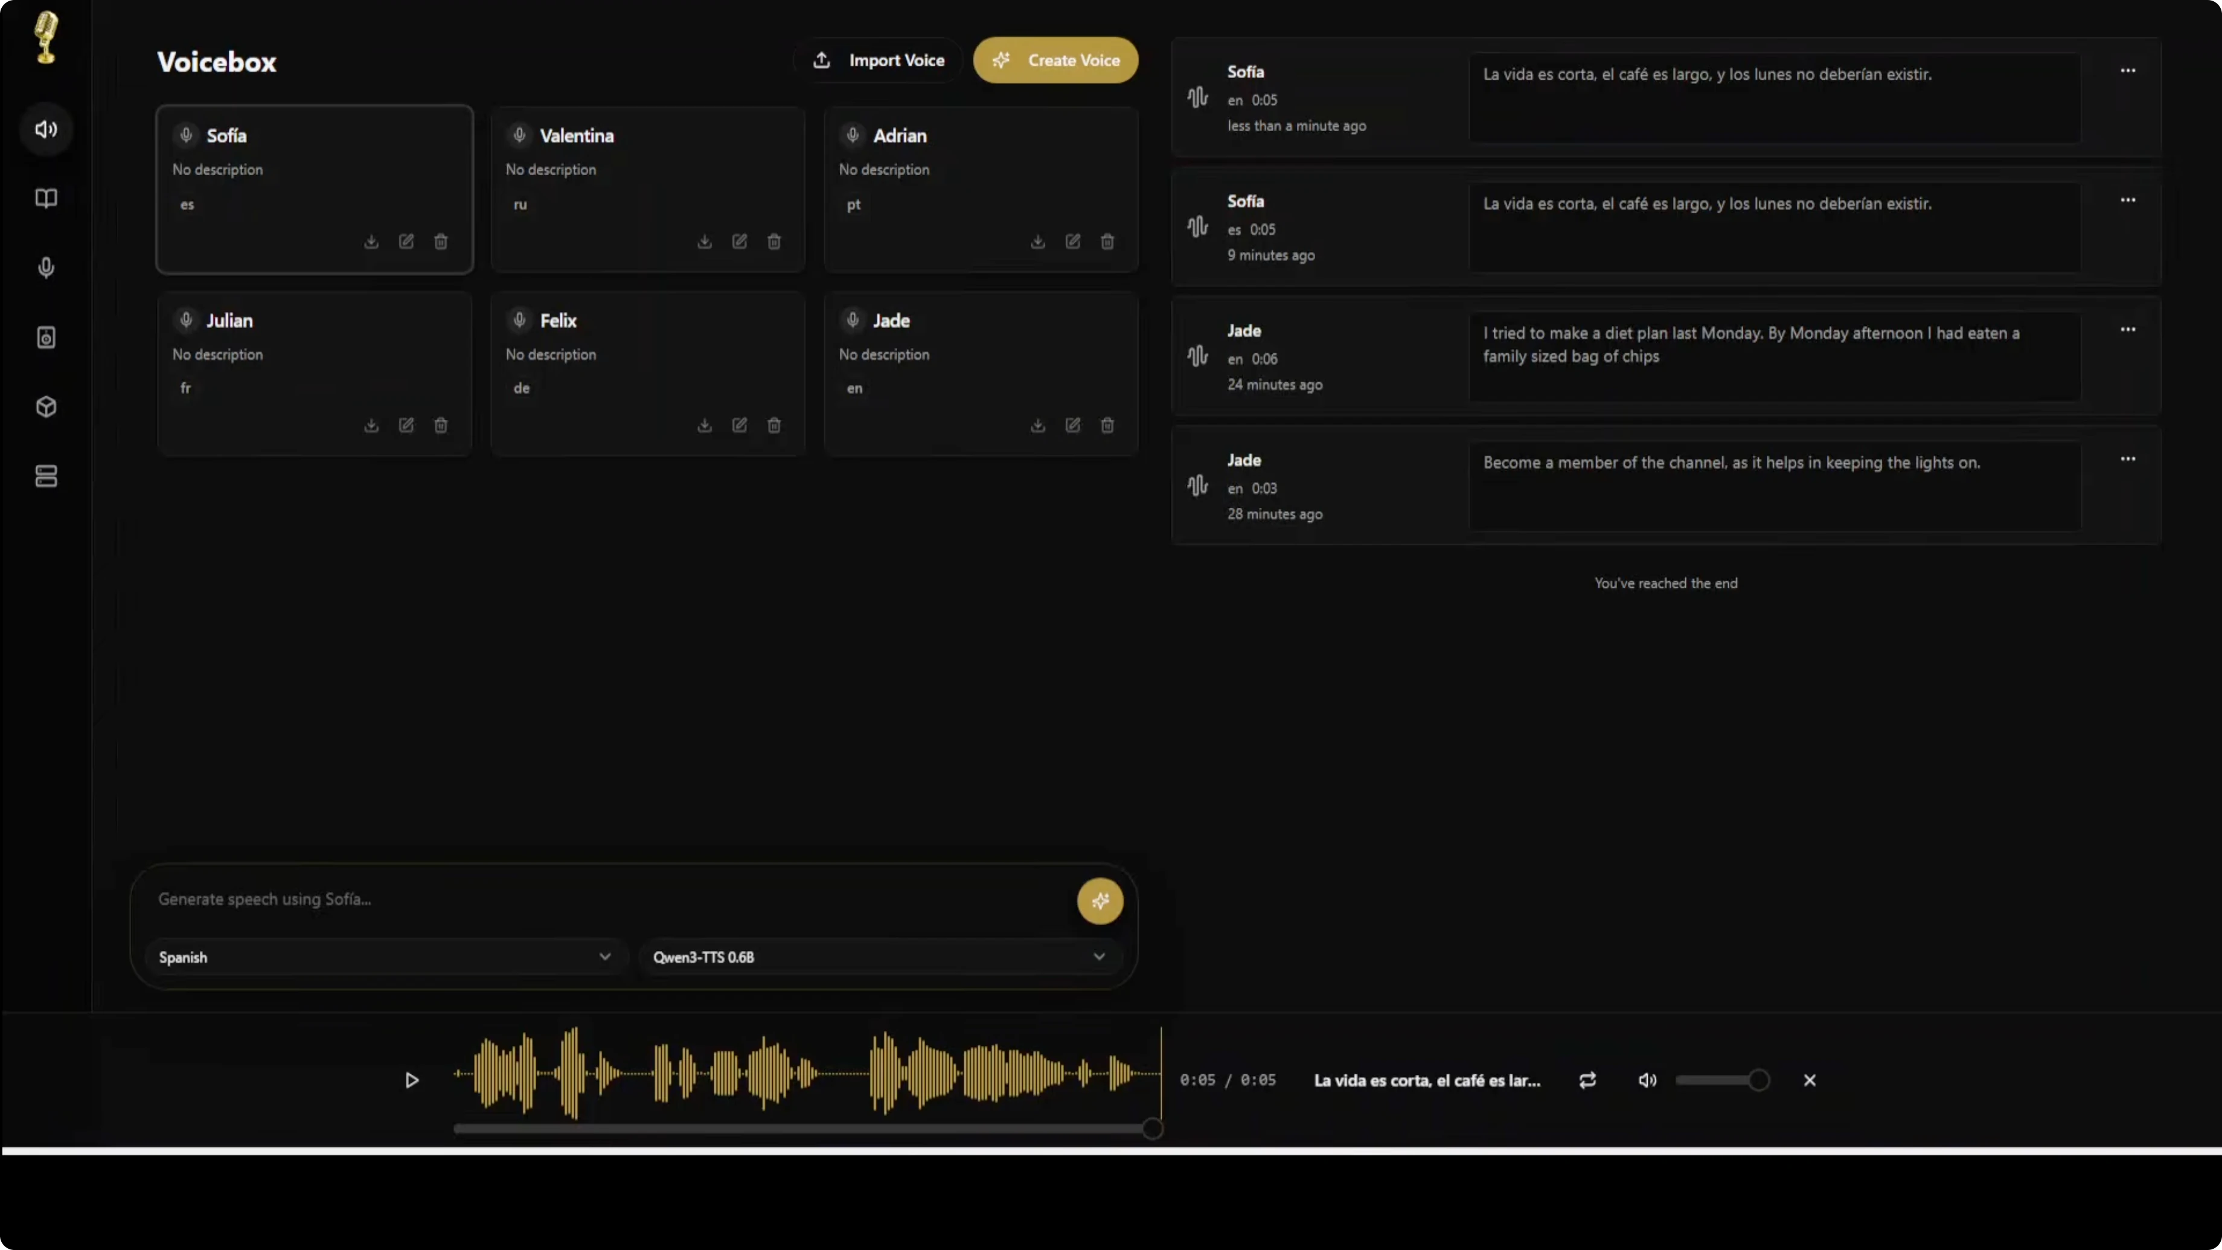The image size is (2222, 1250).
Task: Mute the audio player volume
Action: [x=1647, y=1080]
